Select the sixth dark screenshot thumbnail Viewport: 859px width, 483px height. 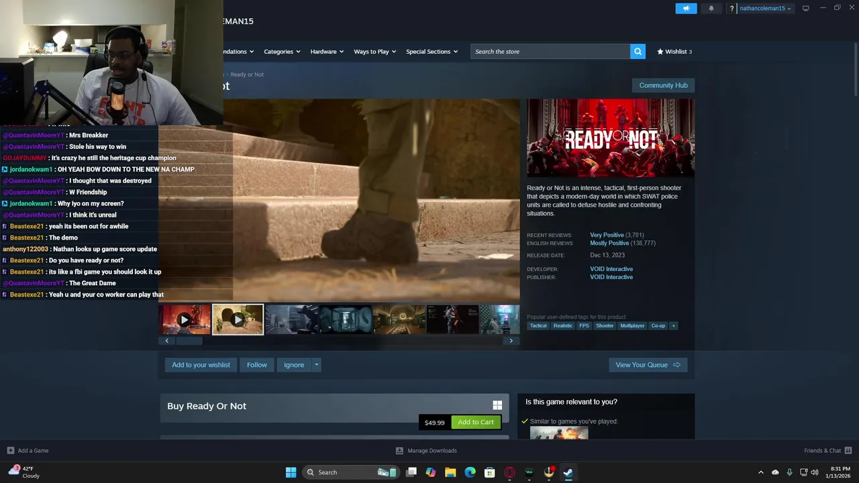[452, 320]
